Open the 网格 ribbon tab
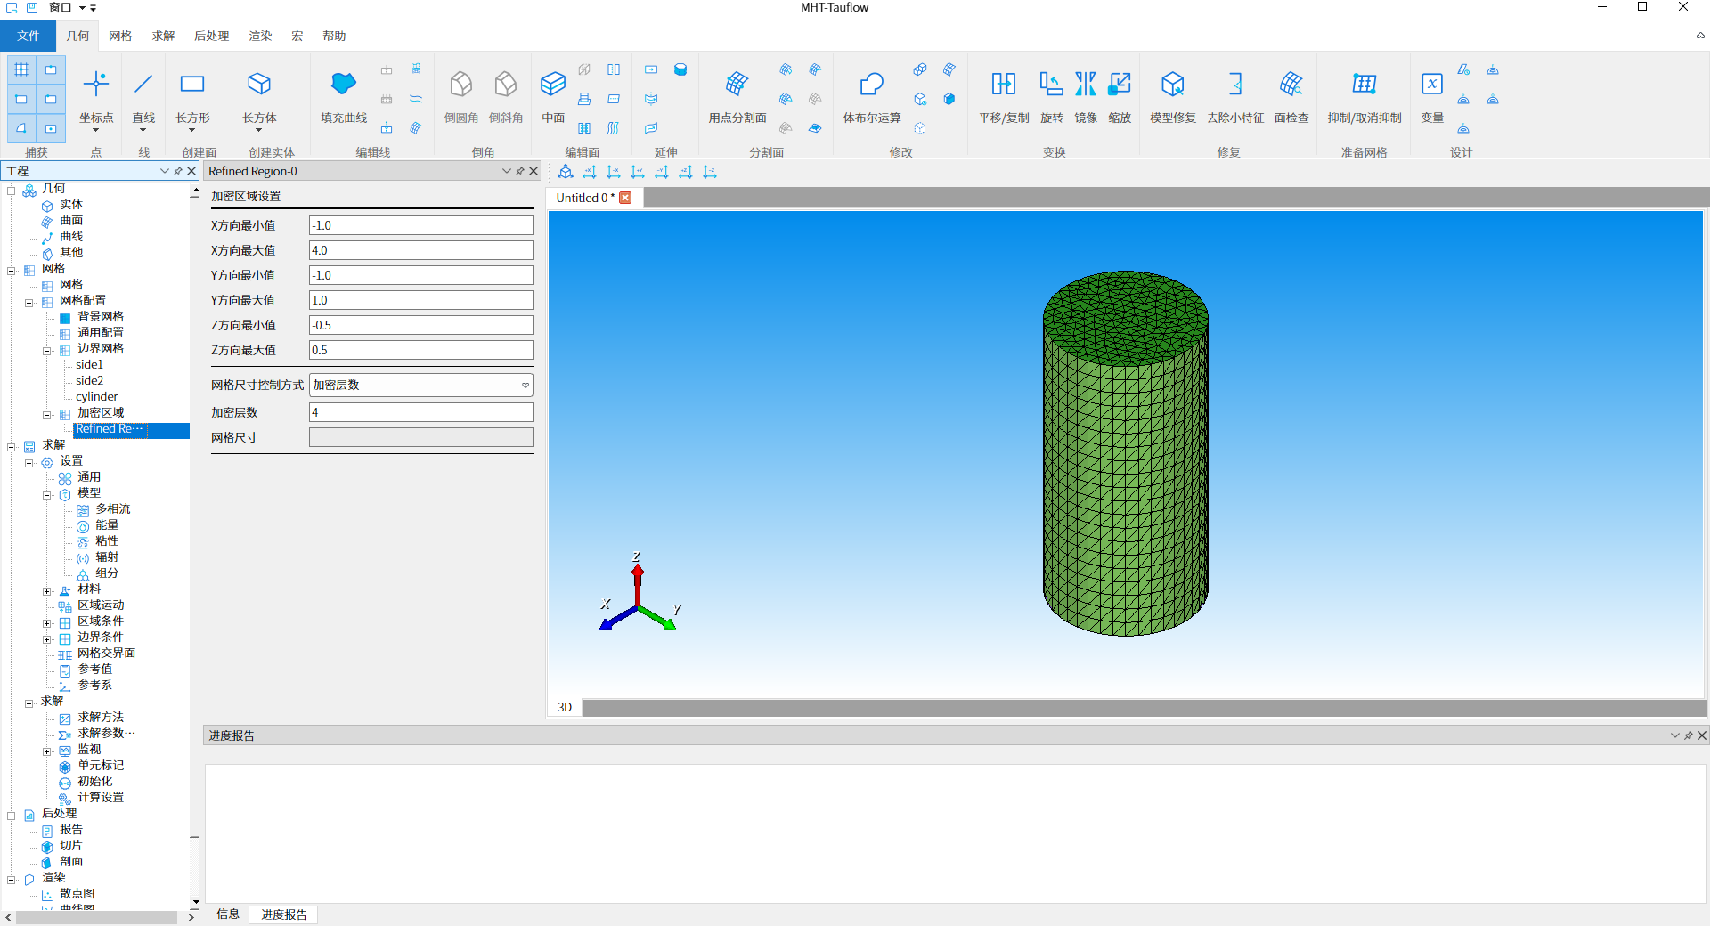Viewport: 1711px width, 926px height. pos(120,36)
